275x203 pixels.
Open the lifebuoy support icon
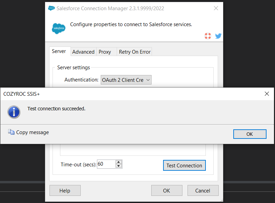coord(208,36)
